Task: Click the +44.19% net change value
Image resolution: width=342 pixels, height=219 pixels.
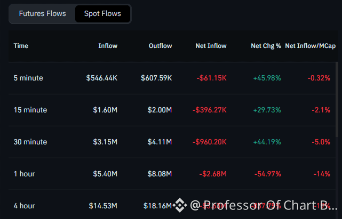Action: pyautogui.click(x=267, y=142)
